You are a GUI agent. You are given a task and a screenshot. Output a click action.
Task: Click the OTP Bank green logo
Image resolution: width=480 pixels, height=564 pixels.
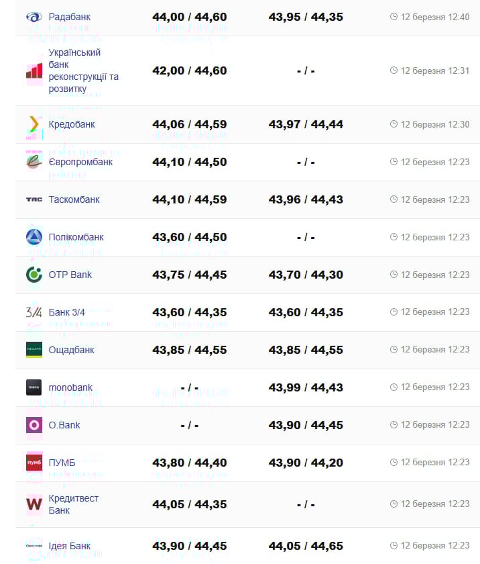[34, 275]
